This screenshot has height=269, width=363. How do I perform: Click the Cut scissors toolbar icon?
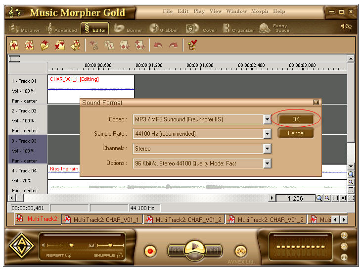click(94, 45)
